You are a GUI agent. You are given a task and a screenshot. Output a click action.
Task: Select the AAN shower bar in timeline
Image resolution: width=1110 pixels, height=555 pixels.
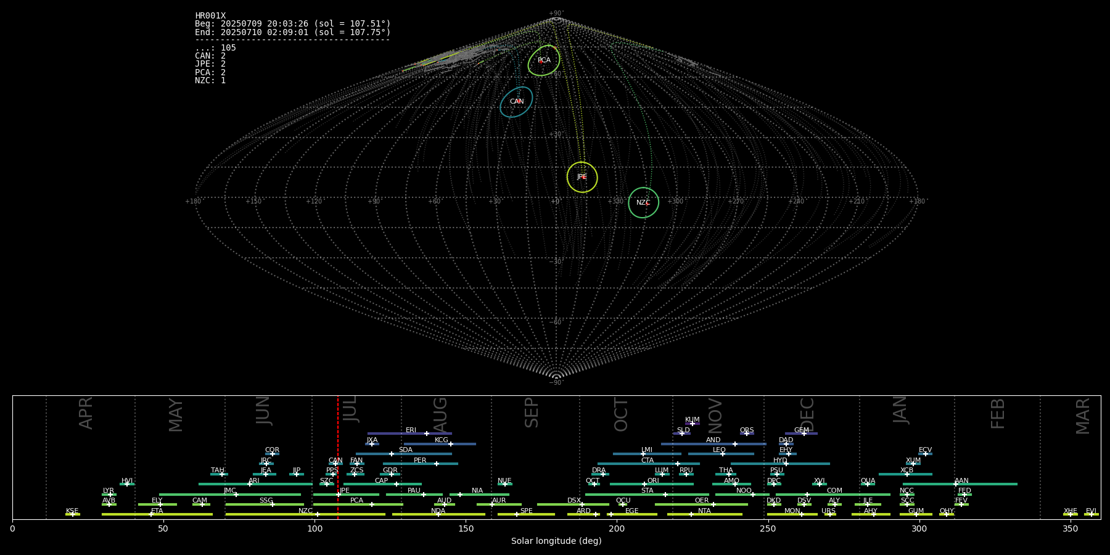tap(960, 484)
